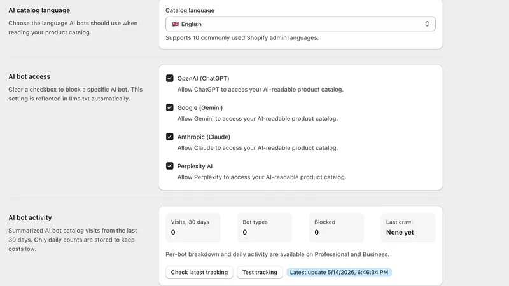This screenshot has width=509, height=286.
Task: Click 'Summarized AI bot catalog visits' description
Action: 73,240
